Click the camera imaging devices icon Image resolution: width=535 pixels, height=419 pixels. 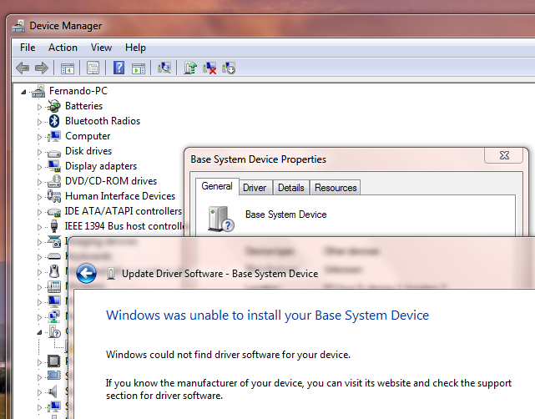tap(54, 241)
